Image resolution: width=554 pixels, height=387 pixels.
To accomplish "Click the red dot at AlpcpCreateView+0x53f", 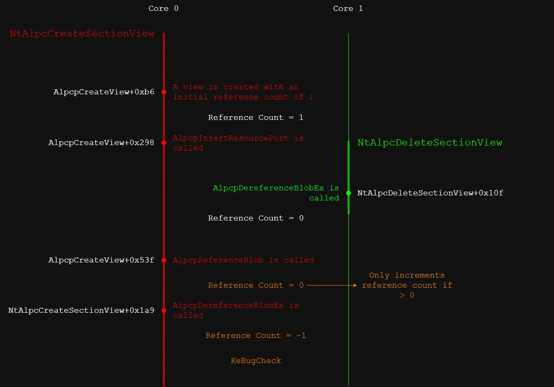I will (x=164, y=260).
